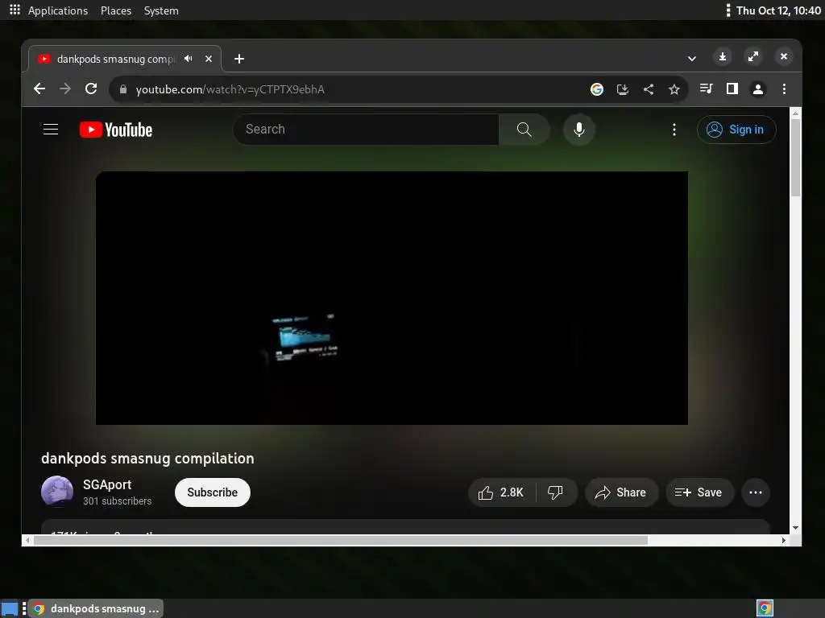Open the Places menu
825x618 pixels.
[116, 10]
